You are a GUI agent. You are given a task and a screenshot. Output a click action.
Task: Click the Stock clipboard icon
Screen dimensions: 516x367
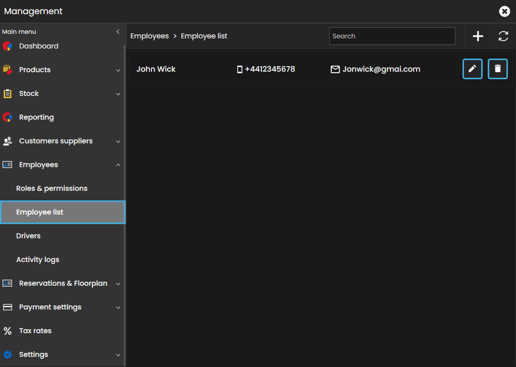pyautogui.click(x=8, y=93)
